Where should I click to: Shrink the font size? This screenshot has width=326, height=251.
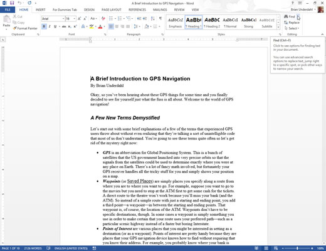[x=85, y=19]
